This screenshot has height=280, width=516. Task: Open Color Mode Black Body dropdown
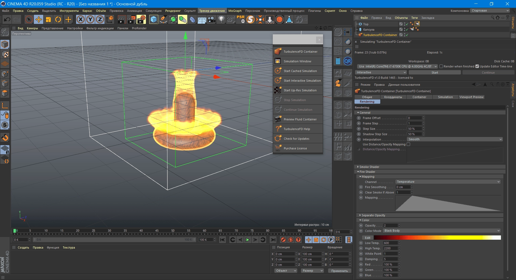coord(442,231)
